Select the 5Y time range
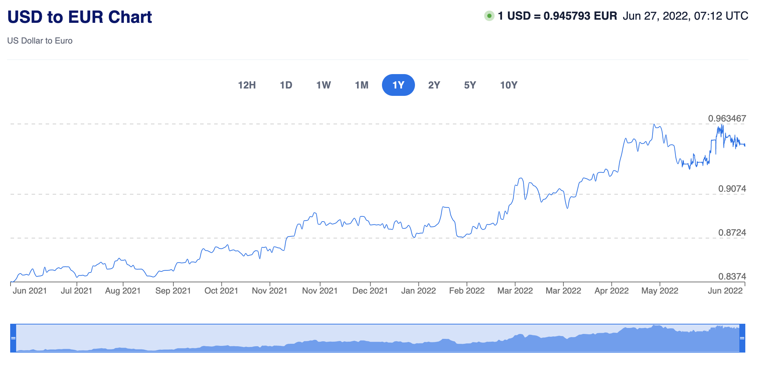 point(470,85)
